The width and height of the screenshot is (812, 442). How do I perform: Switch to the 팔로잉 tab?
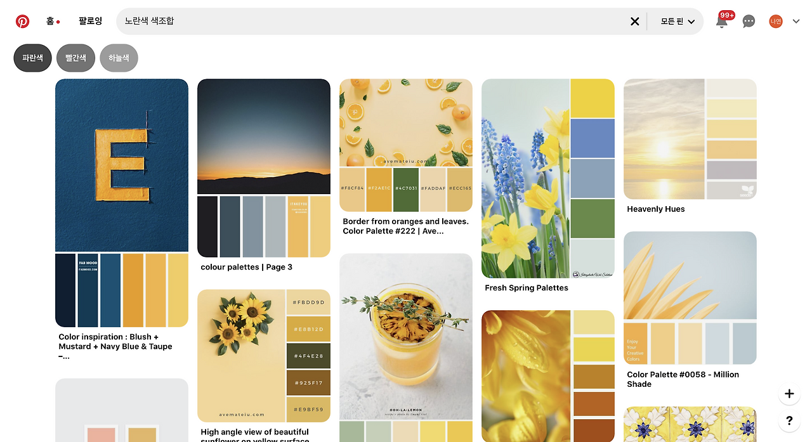[x=90, y=21]
